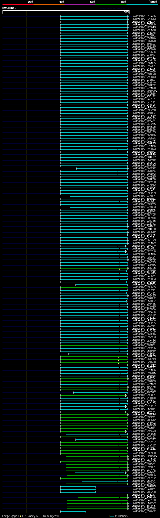
Task: Select label UniRef100_Q9M2A0
Action: tap(143, 246)
